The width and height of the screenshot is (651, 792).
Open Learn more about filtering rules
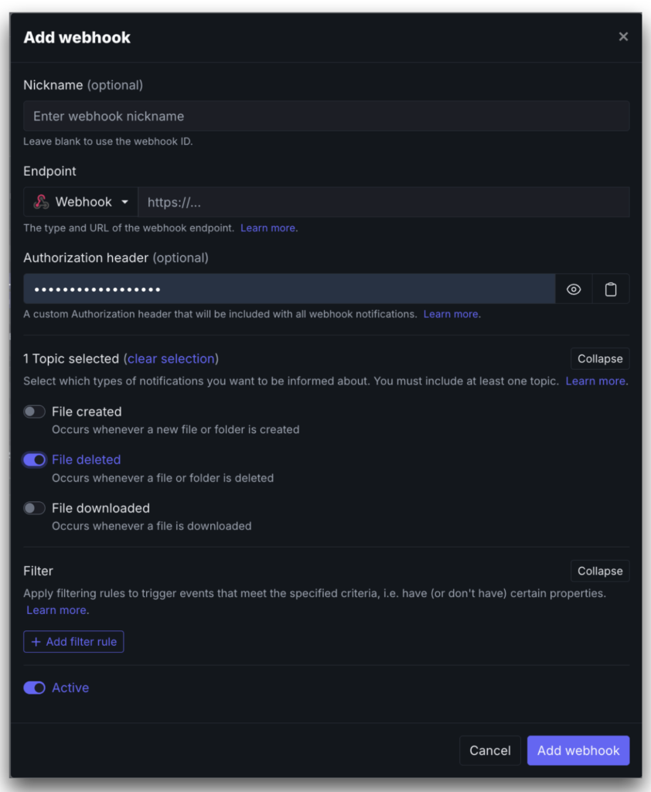[56, 609]
